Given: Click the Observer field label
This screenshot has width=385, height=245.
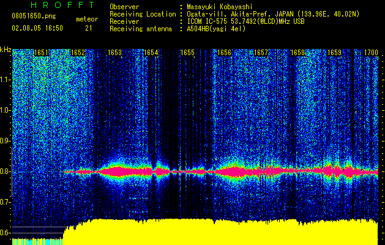Looking at the screenshot, I should (124, 7).
